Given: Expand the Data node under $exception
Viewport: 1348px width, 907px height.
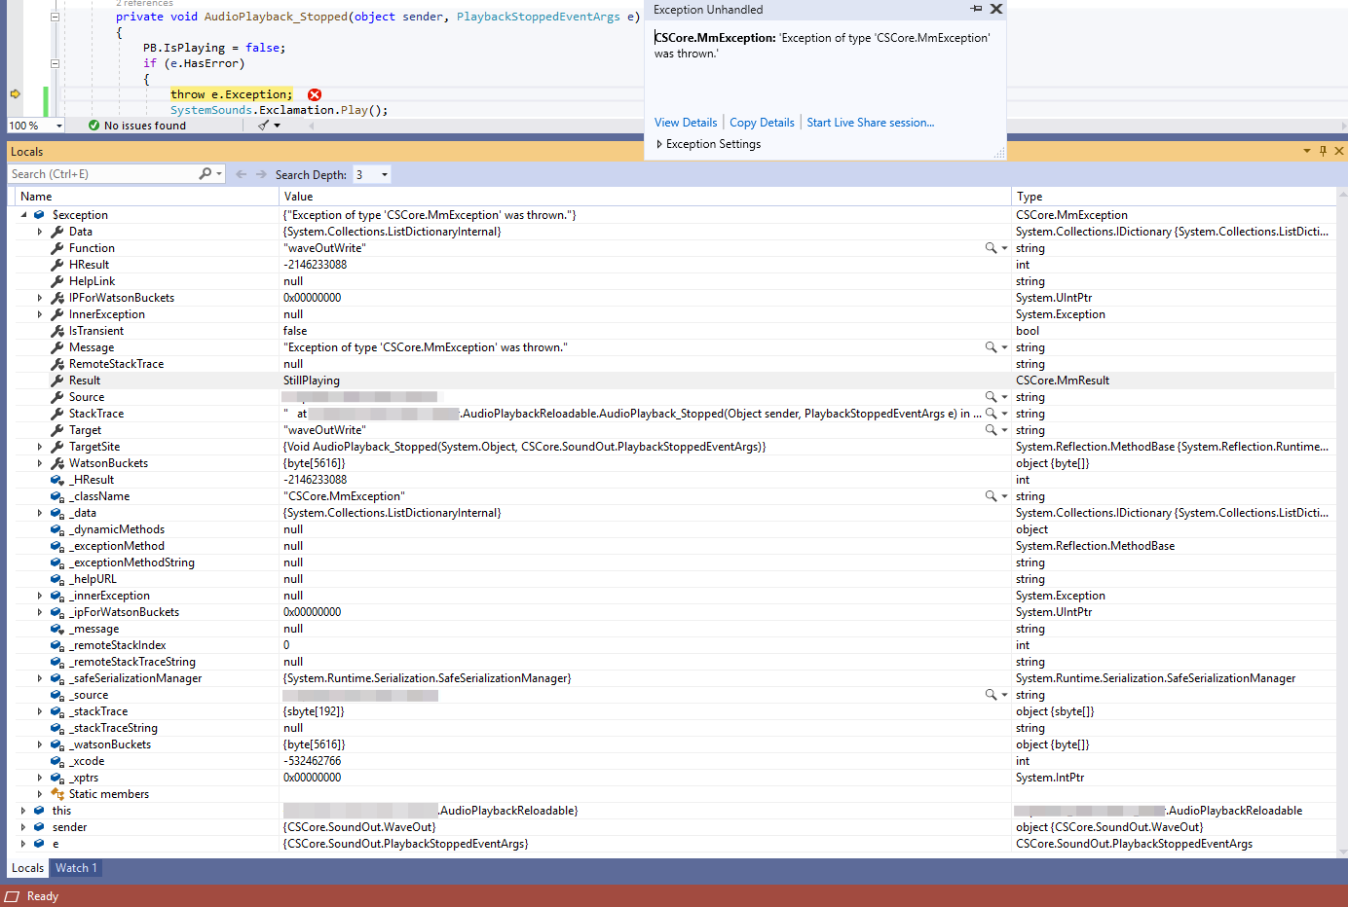Looking at the screenshot, I should (x=39, y=231).
